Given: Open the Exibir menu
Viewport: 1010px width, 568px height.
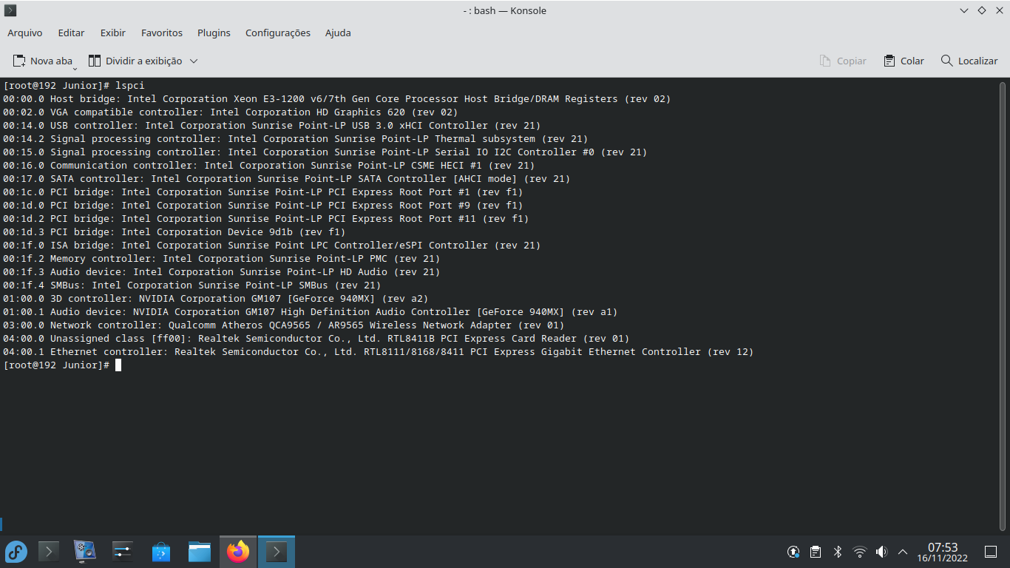Looking at the screenshot, I should [x=113, y=33].
